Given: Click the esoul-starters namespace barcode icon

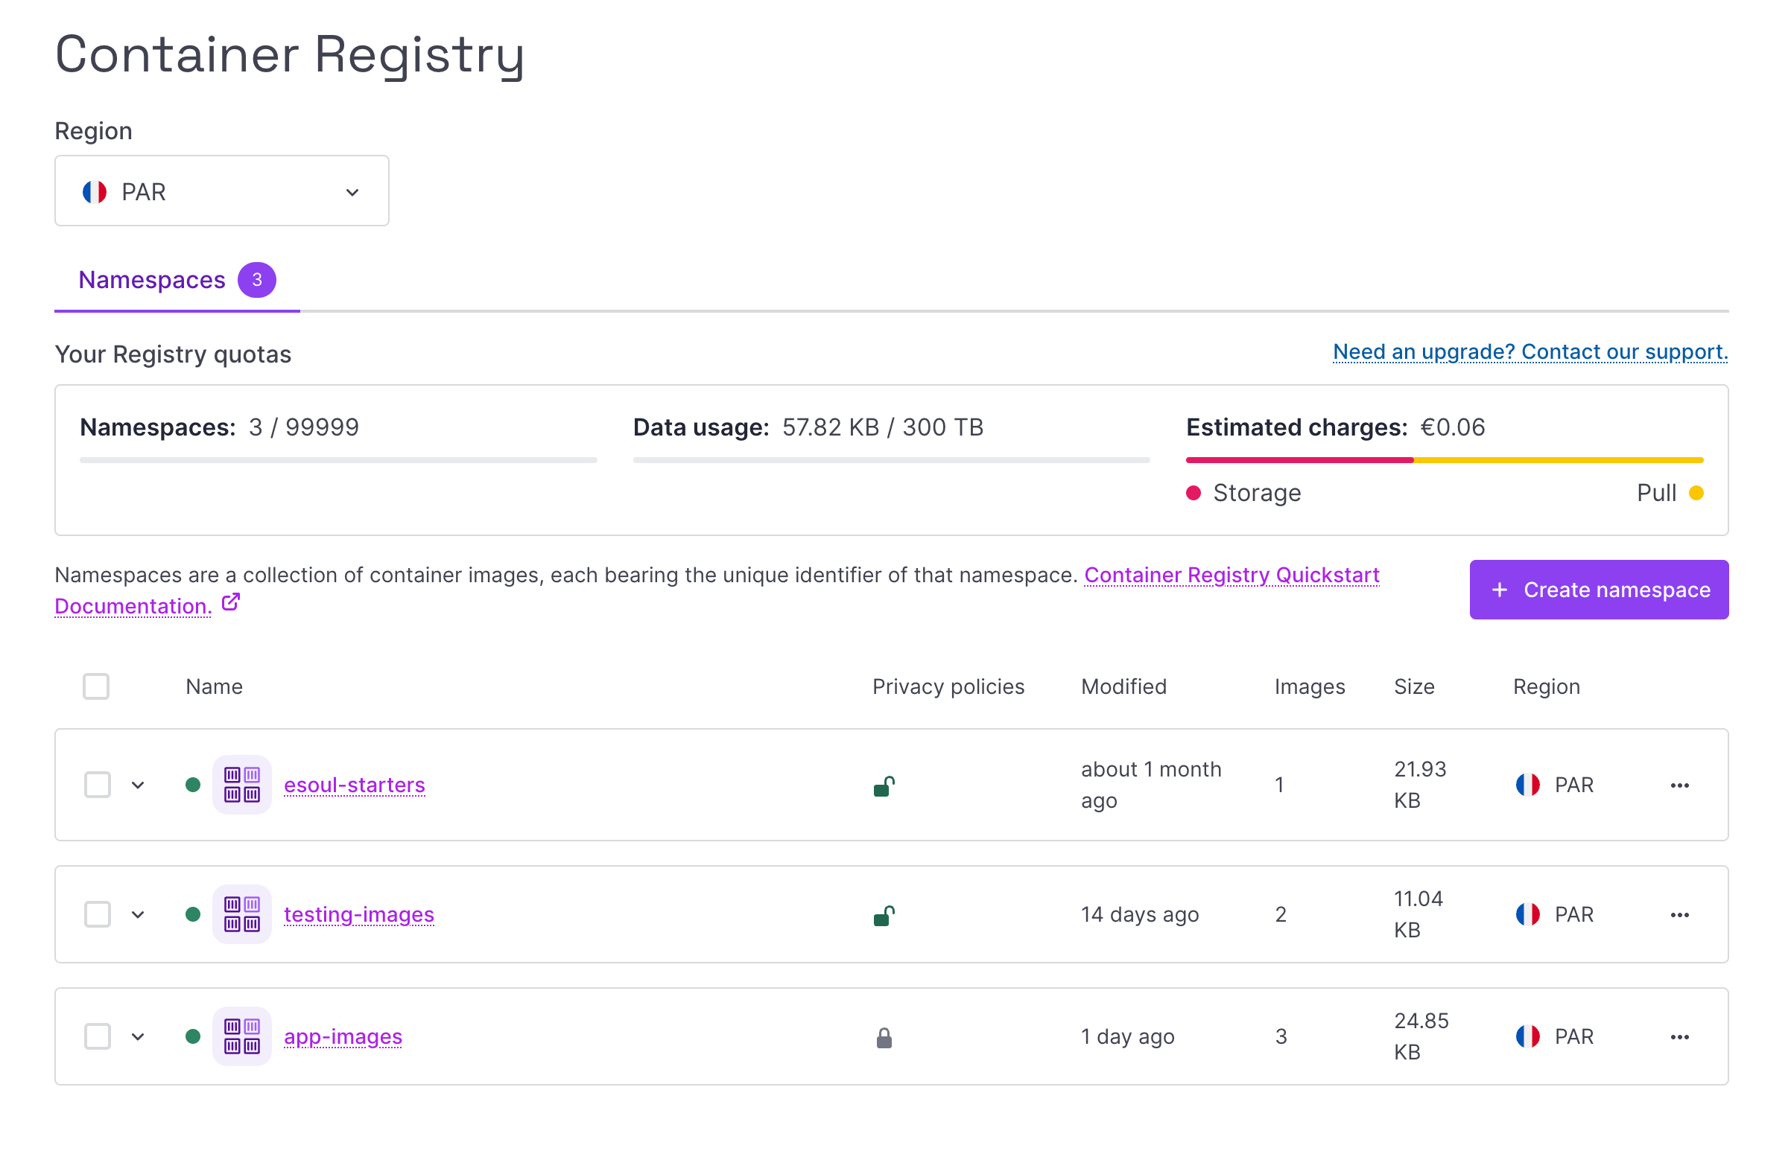Looking at the screenshot, I should [x=241, y=784].
